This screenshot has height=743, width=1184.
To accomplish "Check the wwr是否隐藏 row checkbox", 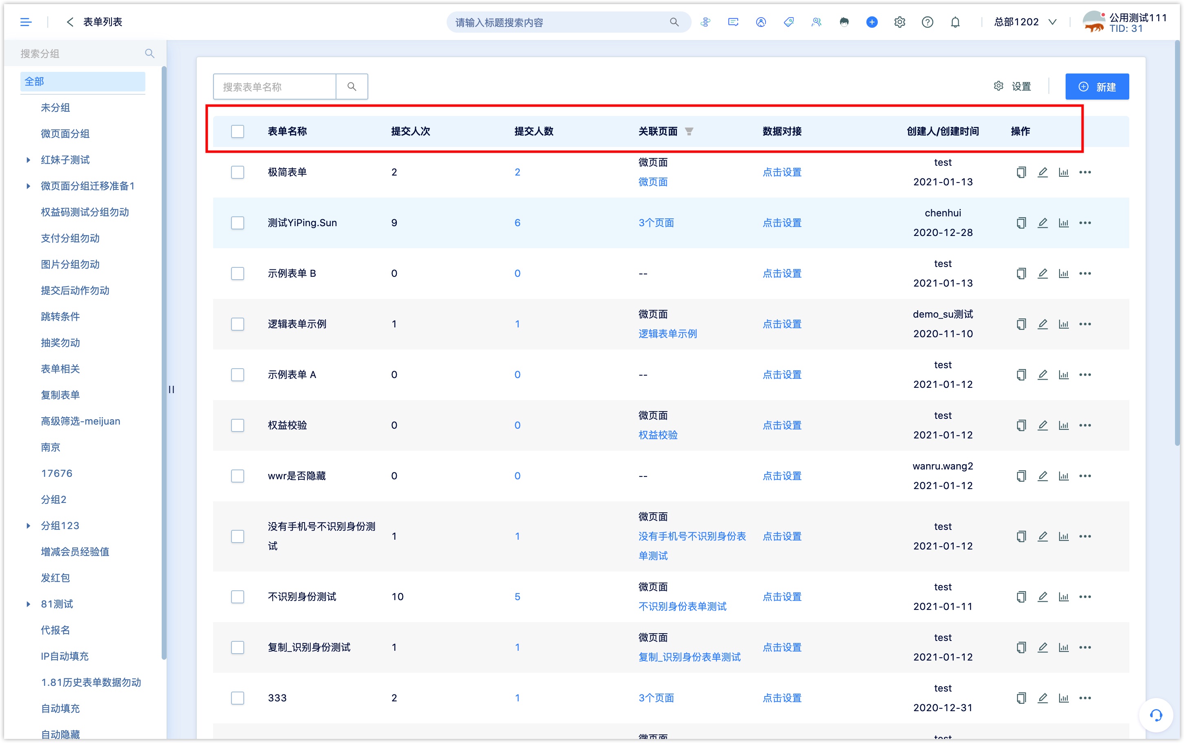I will [237, 476].
